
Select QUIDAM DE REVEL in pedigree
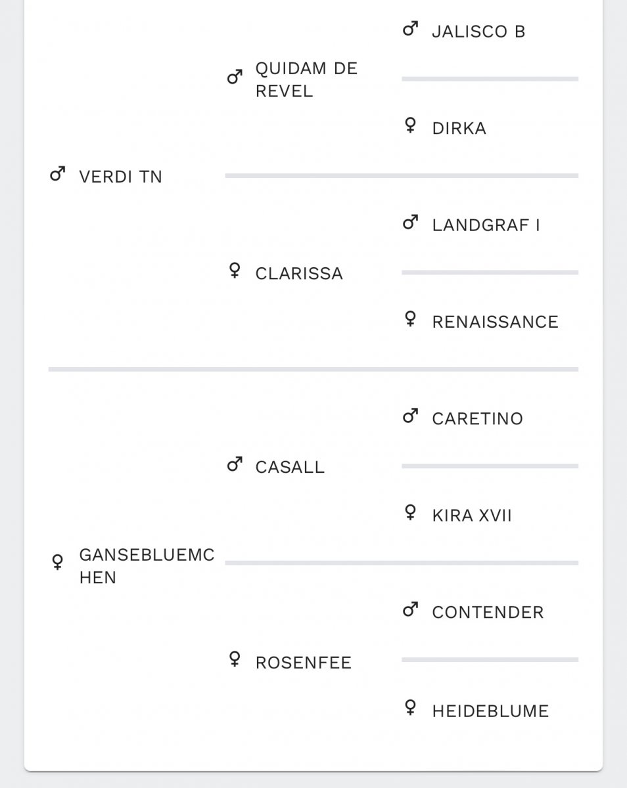click(x=306, y=79)
